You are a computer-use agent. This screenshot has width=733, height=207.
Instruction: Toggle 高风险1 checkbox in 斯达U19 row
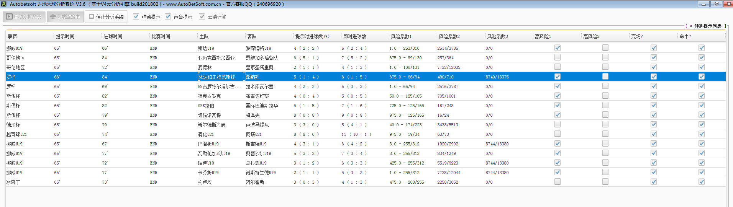pyautogui.click(x=558, y=48)
